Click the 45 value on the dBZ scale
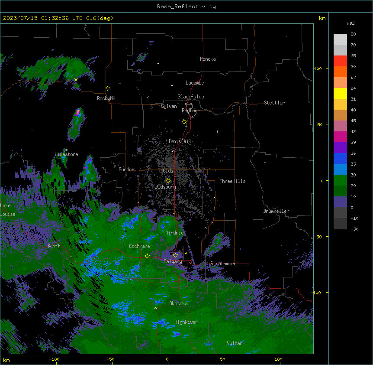The width and height of the screenshot is (373, 365). pyautogui.click(x=353, y=121)
